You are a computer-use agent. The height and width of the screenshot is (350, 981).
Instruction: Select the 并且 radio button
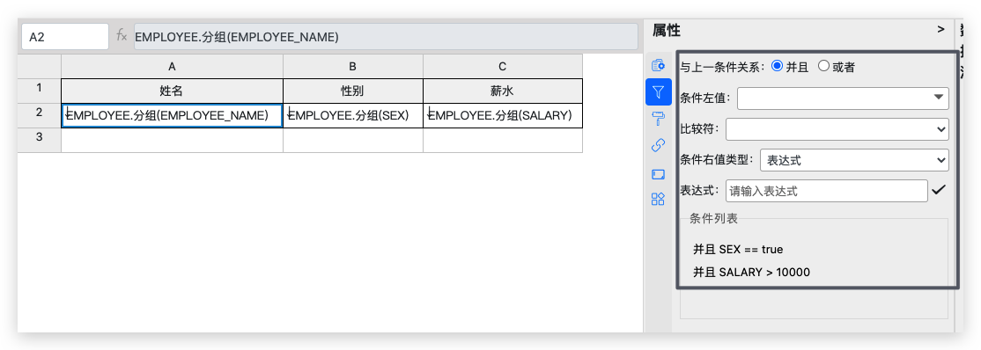pyautogui.click(x=777, y=66)
